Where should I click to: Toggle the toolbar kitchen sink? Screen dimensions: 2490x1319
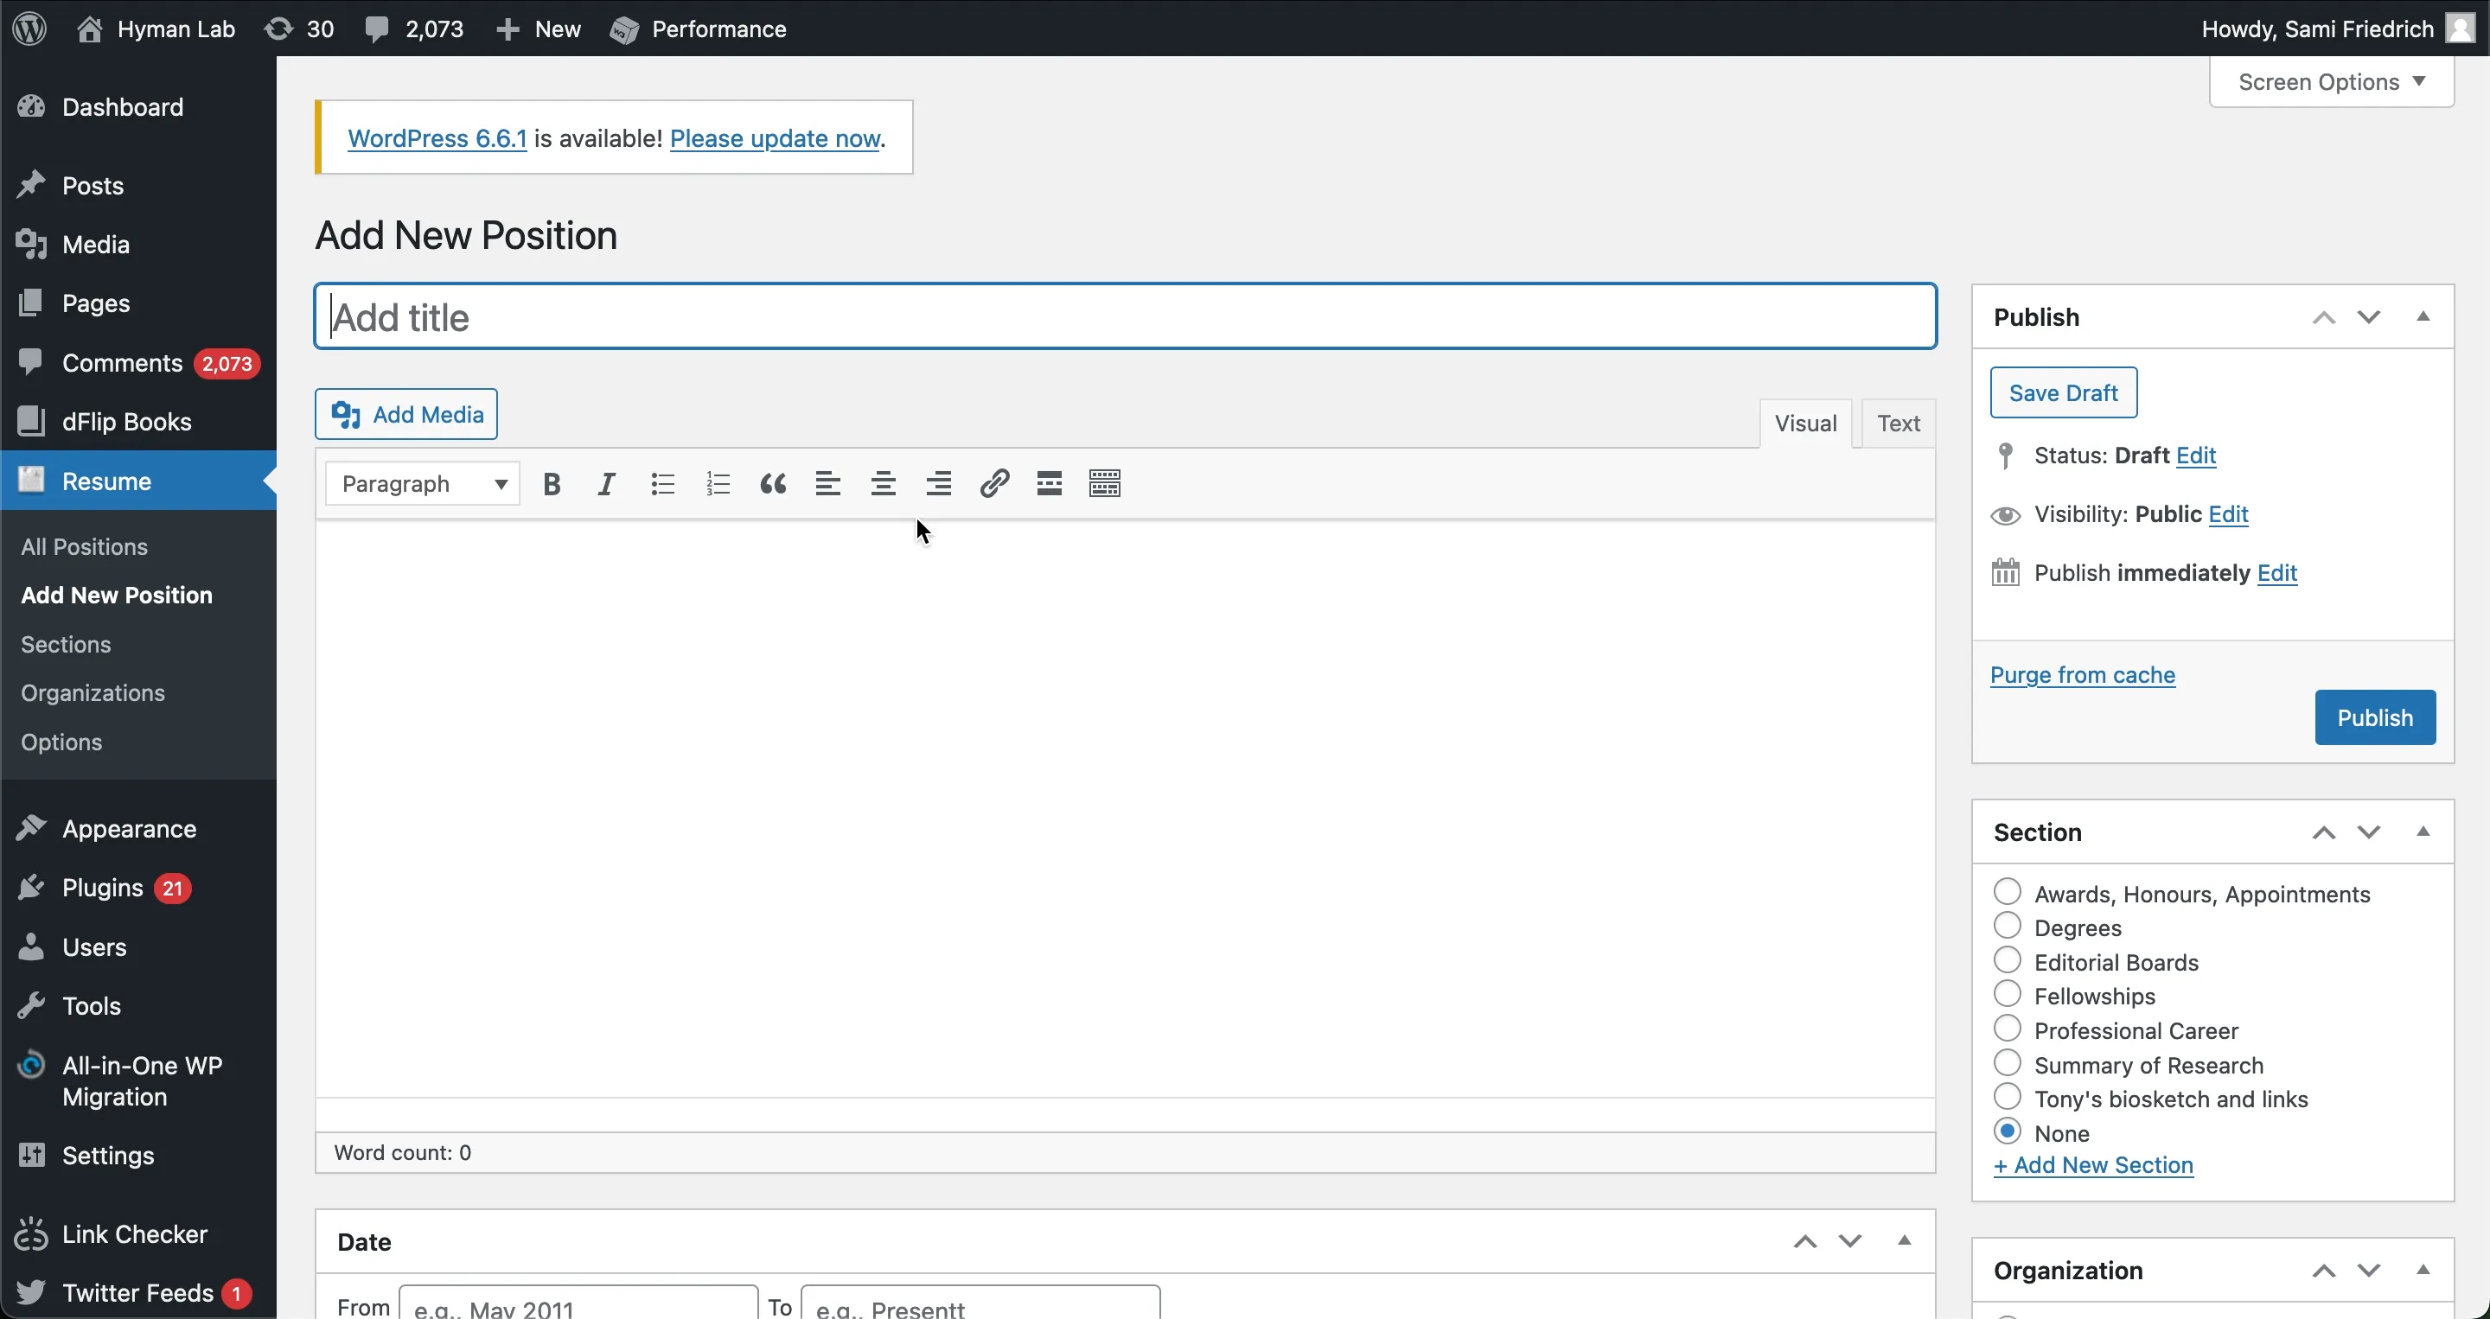click(x=1105, y=484)
